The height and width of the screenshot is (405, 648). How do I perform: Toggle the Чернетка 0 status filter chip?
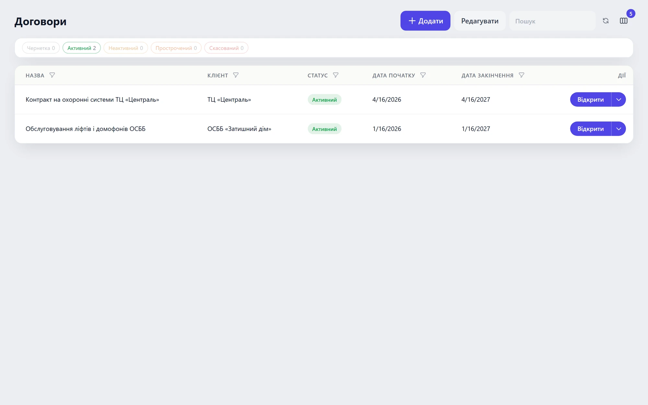pos(41,48)
